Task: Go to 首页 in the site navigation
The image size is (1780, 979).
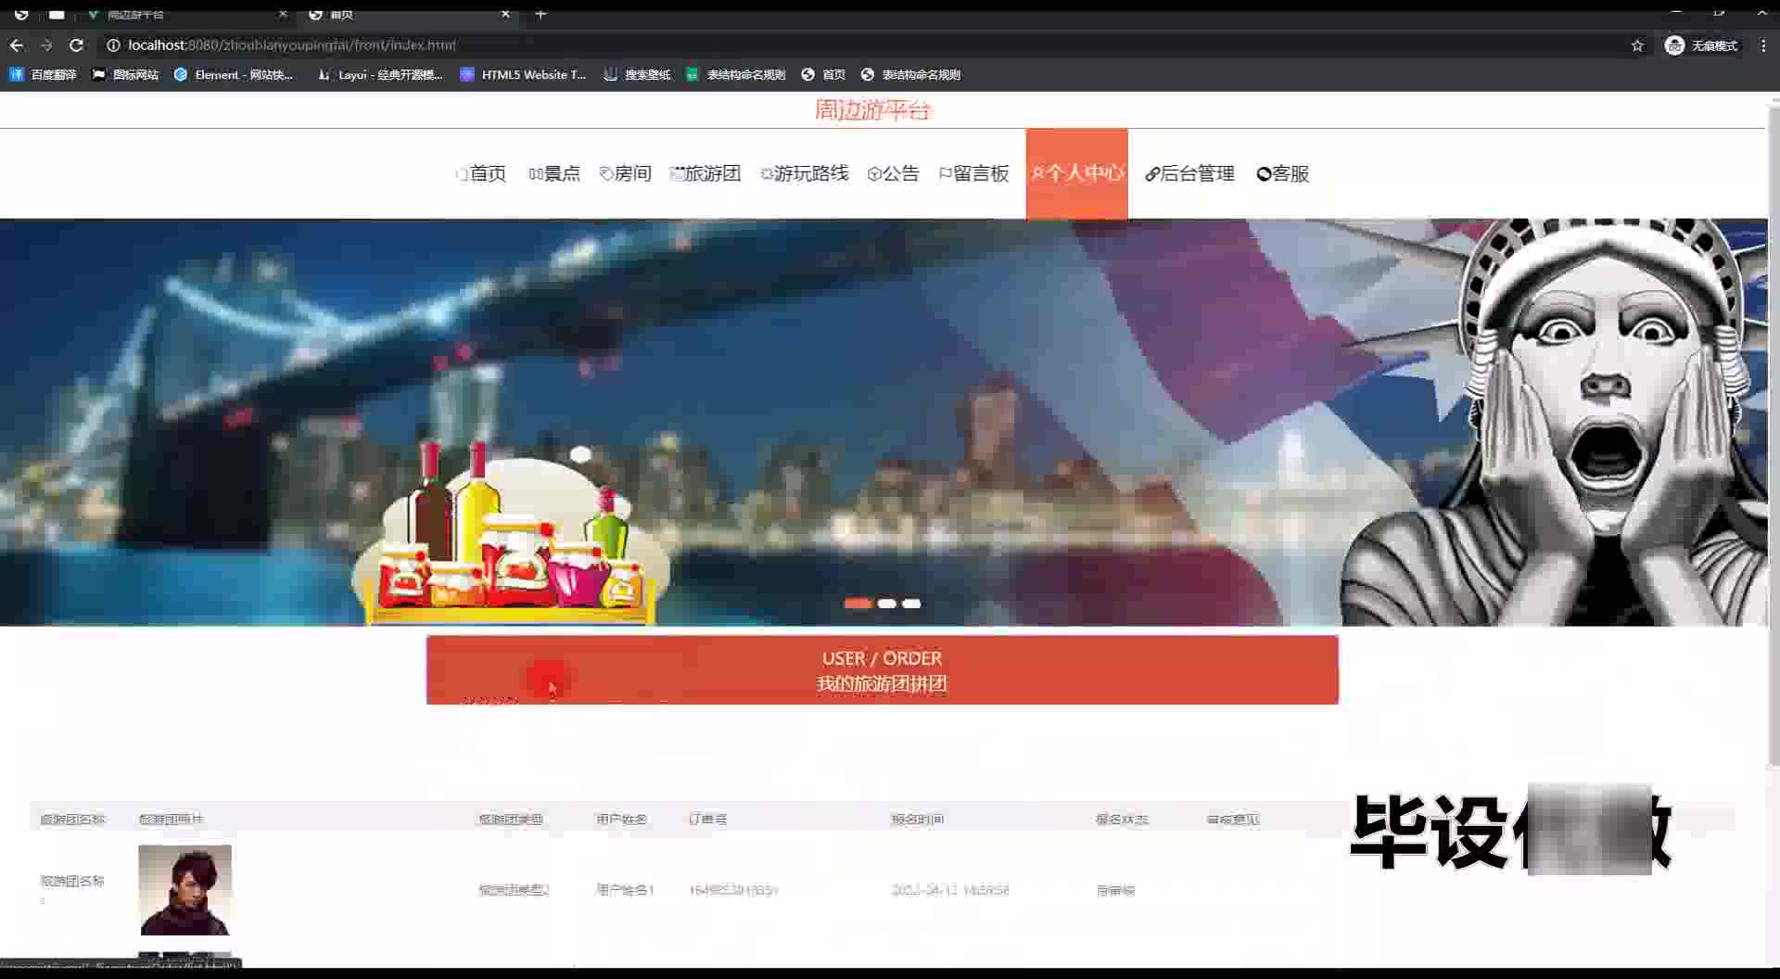Action: (x=481, y=173)
